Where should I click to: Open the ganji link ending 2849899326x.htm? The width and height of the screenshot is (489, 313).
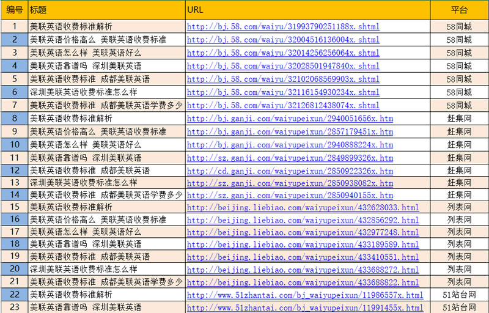point(290,158)
